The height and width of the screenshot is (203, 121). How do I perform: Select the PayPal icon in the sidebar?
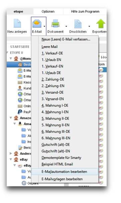tap(20, 112)
